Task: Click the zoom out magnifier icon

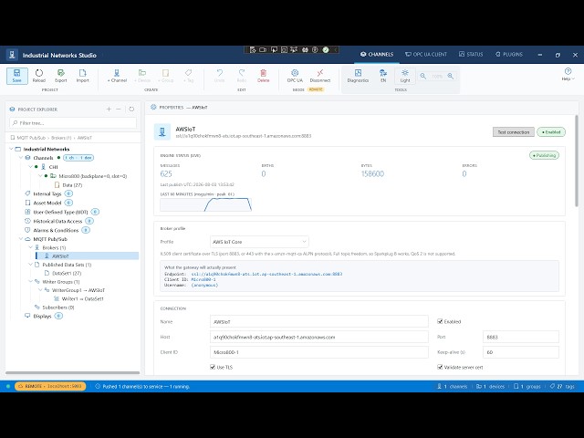Action: (423, 76)
